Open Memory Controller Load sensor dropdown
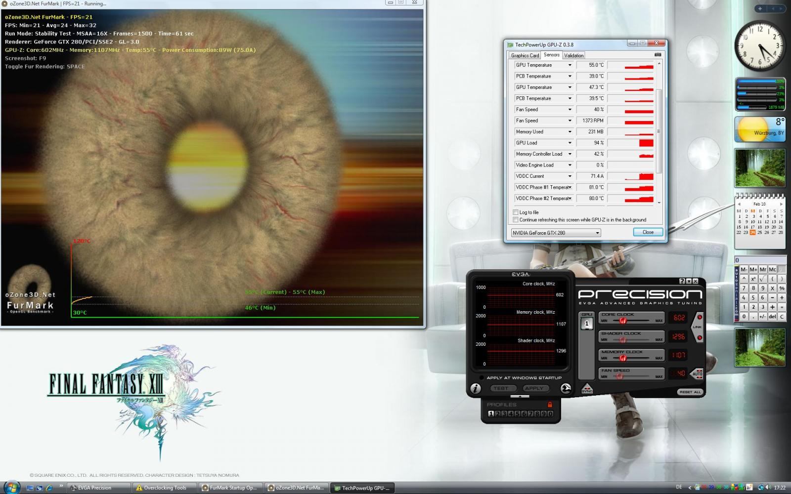This screenshot has width=791, height=494. pos(570,154)
